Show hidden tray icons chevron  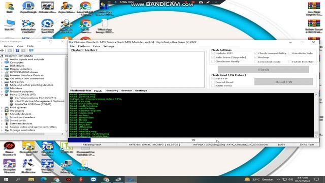pyautogui.click(x=278, y=179)
